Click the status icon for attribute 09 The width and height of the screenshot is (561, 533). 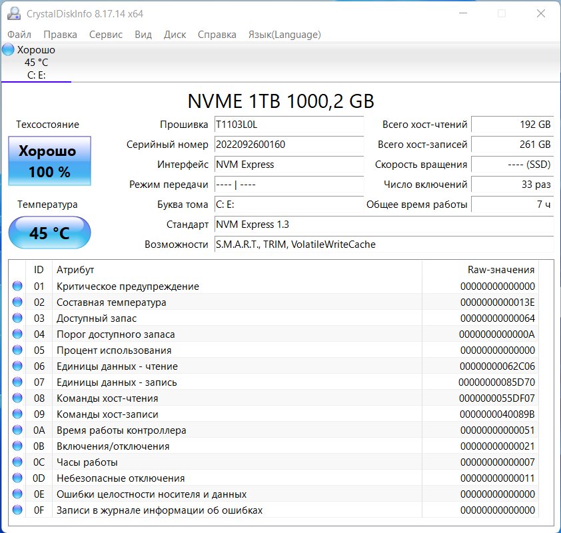click(x=17, y=414)
